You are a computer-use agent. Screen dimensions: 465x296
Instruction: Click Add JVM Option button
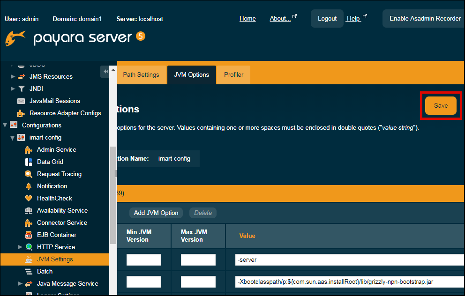coord(156,213)
